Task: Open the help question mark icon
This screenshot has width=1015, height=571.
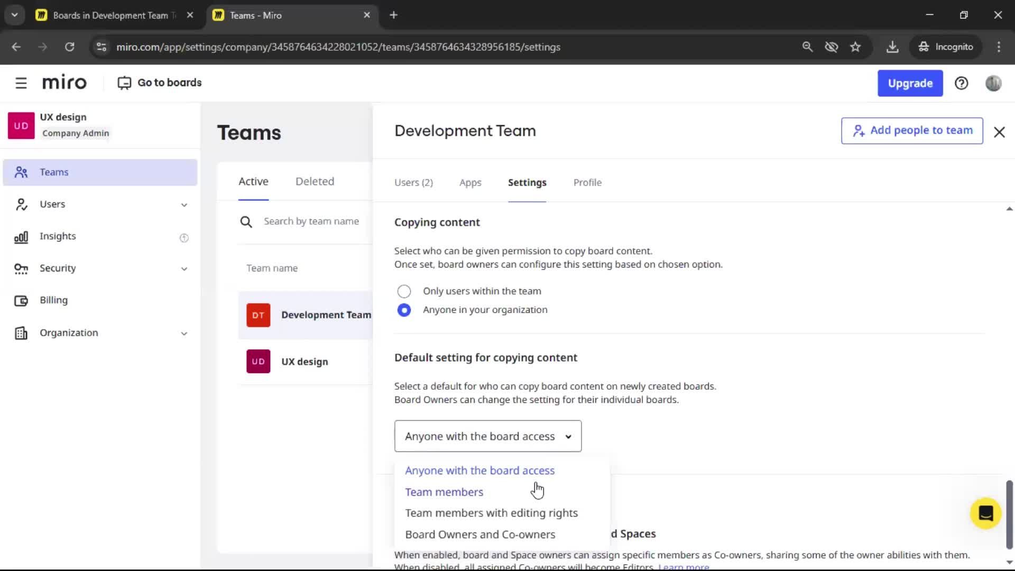Action: [961, 83]
